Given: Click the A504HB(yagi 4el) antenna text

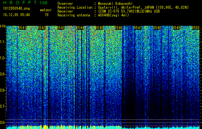Looking at the screenshot, I should click(113, 15).
